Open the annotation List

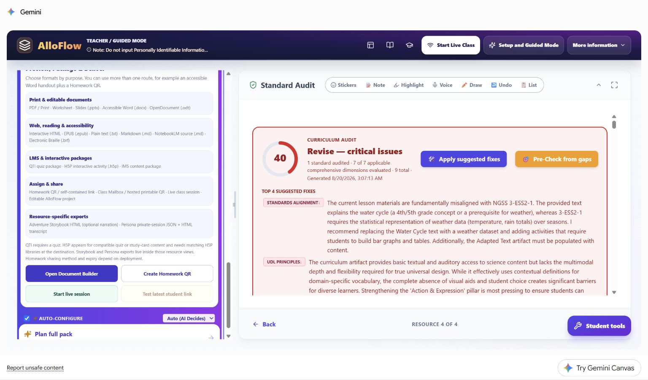pos(529,85)
